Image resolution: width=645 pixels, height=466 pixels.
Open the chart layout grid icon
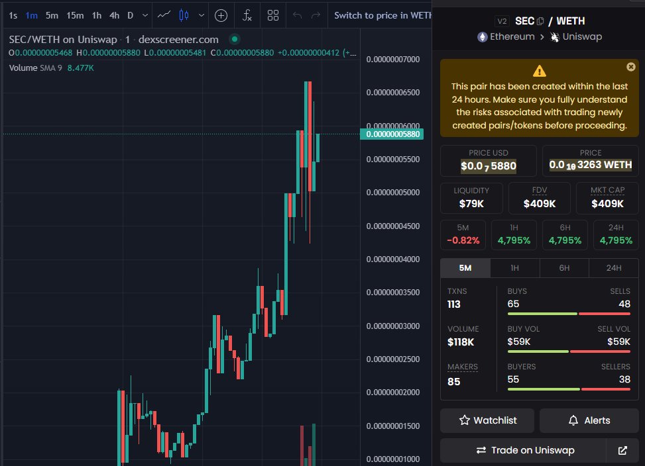pyautogui.click(x=272, y=16)
